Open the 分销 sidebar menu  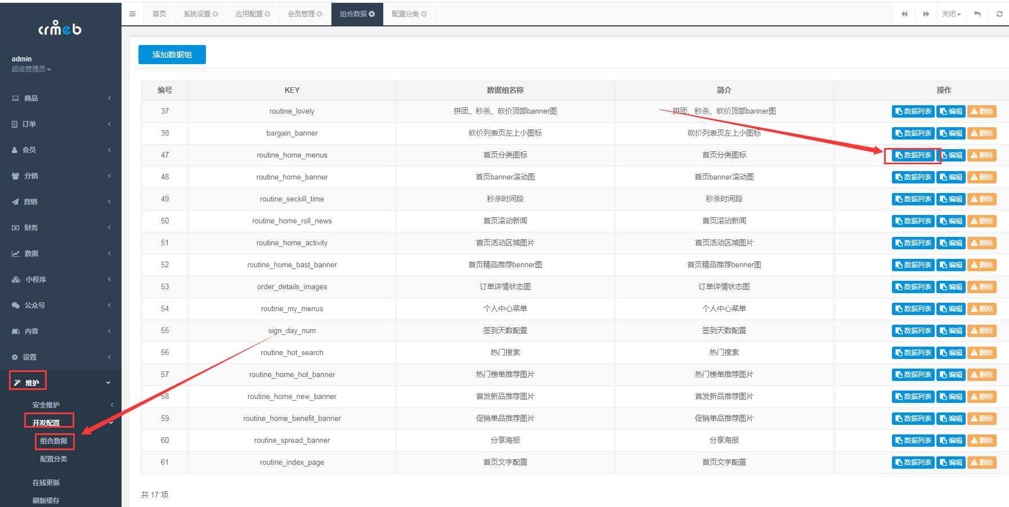(61, 176)
